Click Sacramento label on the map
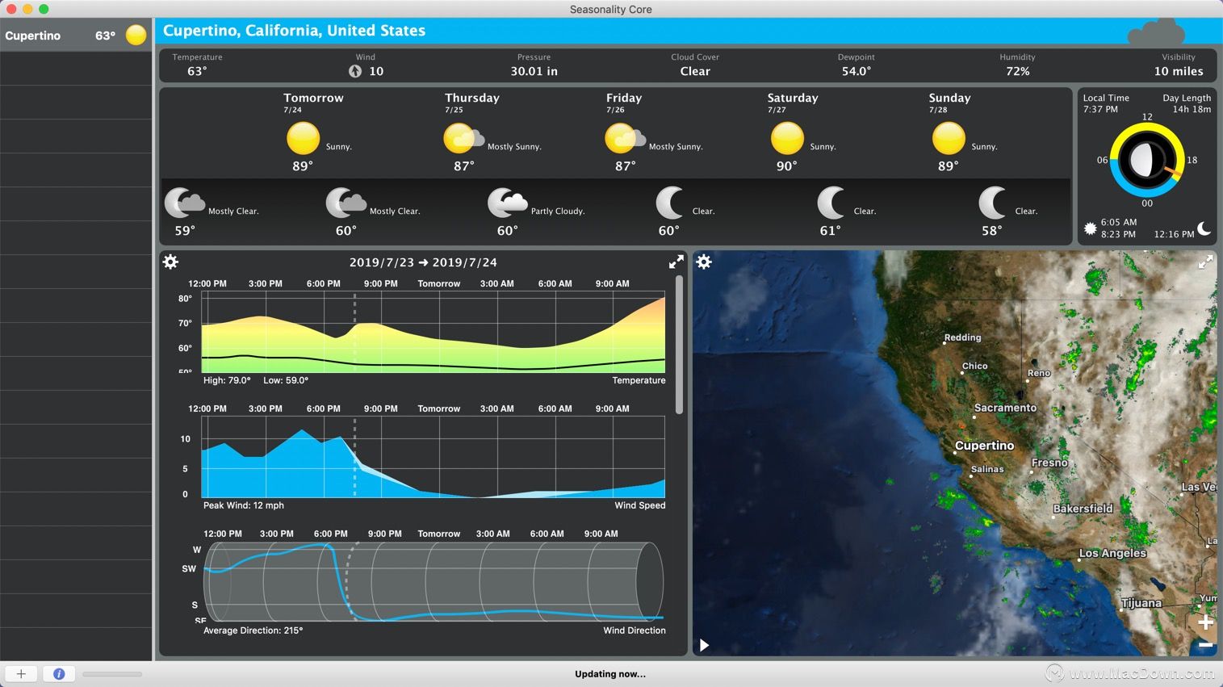 tap(1005, 408)
